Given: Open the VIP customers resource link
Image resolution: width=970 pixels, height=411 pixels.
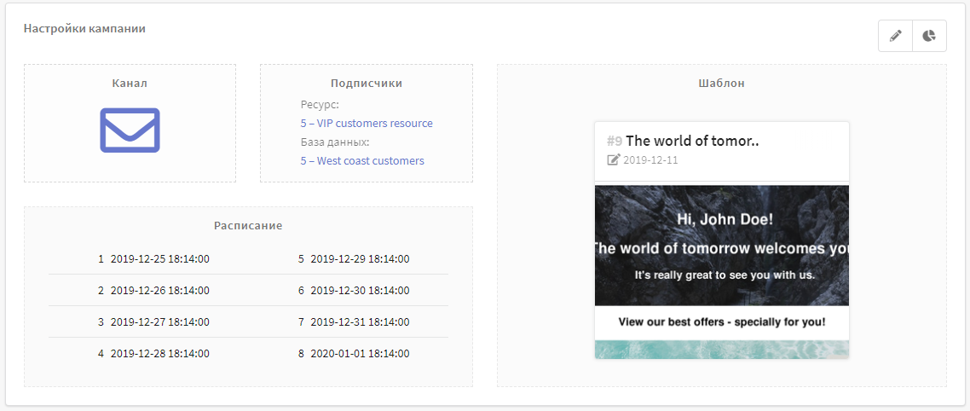Looking at the screenshot, I should (367, 124).
